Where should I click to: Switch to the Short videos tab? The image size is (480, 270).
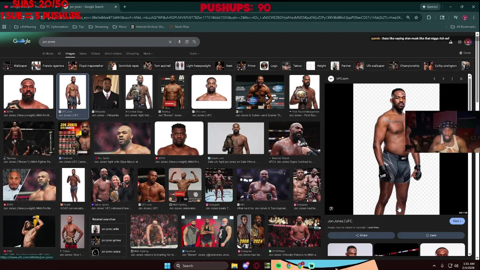113,54
